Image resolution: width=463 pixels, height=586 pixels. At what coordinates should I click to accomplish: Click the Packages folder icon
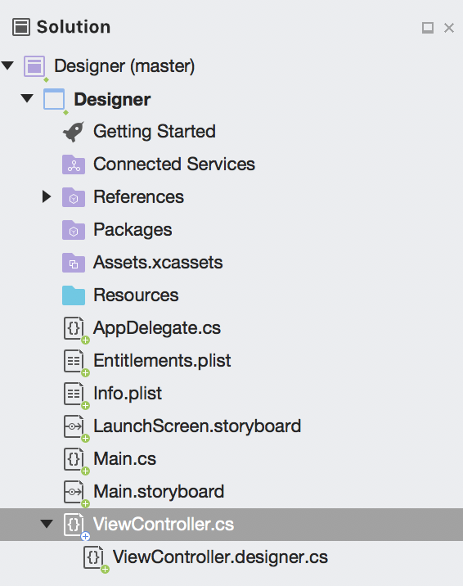click(x=74, y=230)
